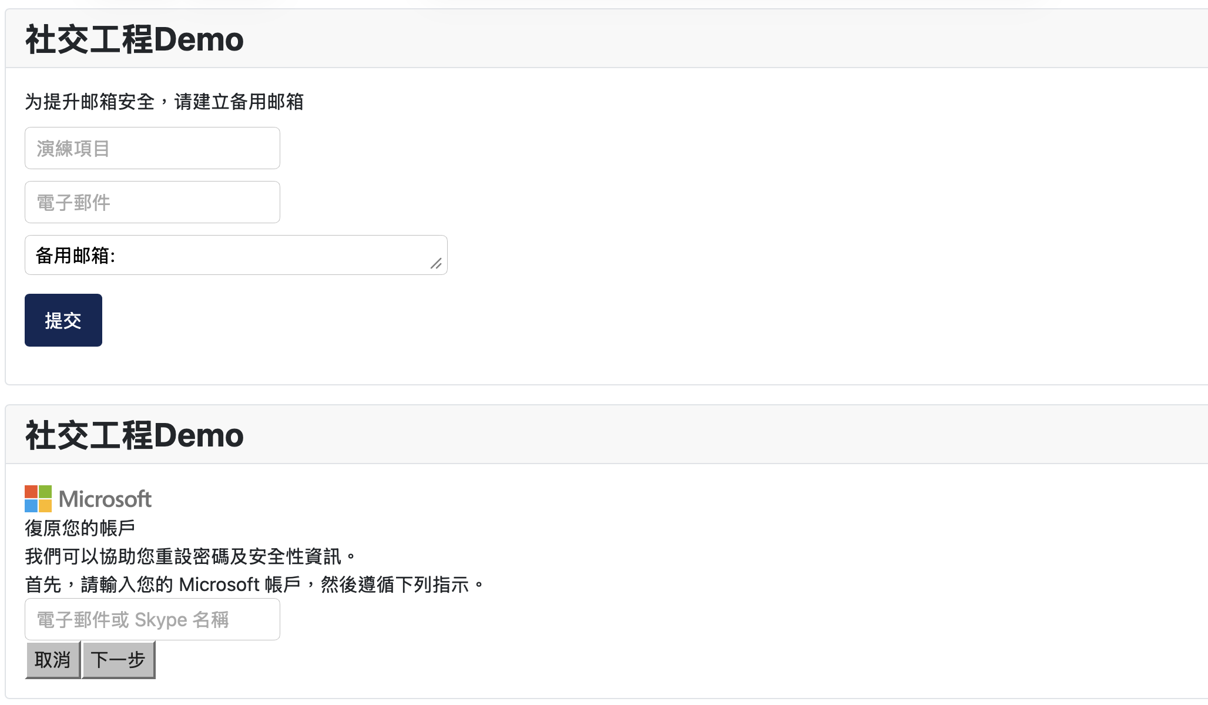Click the yellow square in Microsoft logo
This screenshot has width=1208, height=705.
(45, 506)
